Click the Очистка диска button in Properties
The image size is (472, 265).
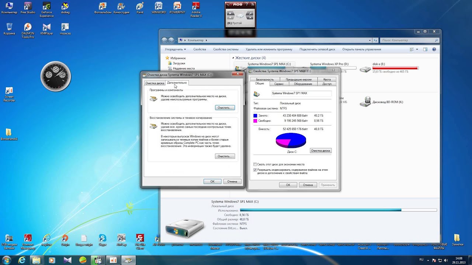(320, 151)
